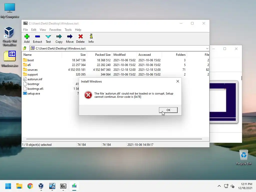Click packed size 18 368 512 of boot
The width and height of the screenshot is (256, 192).
point(104,60)
